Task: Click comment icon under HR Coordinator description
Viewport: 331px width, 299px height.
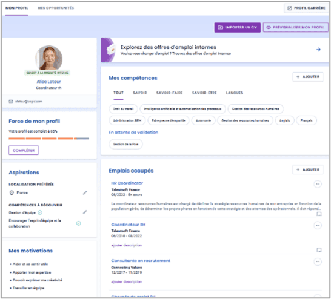Action: click(x=319, y=214)
